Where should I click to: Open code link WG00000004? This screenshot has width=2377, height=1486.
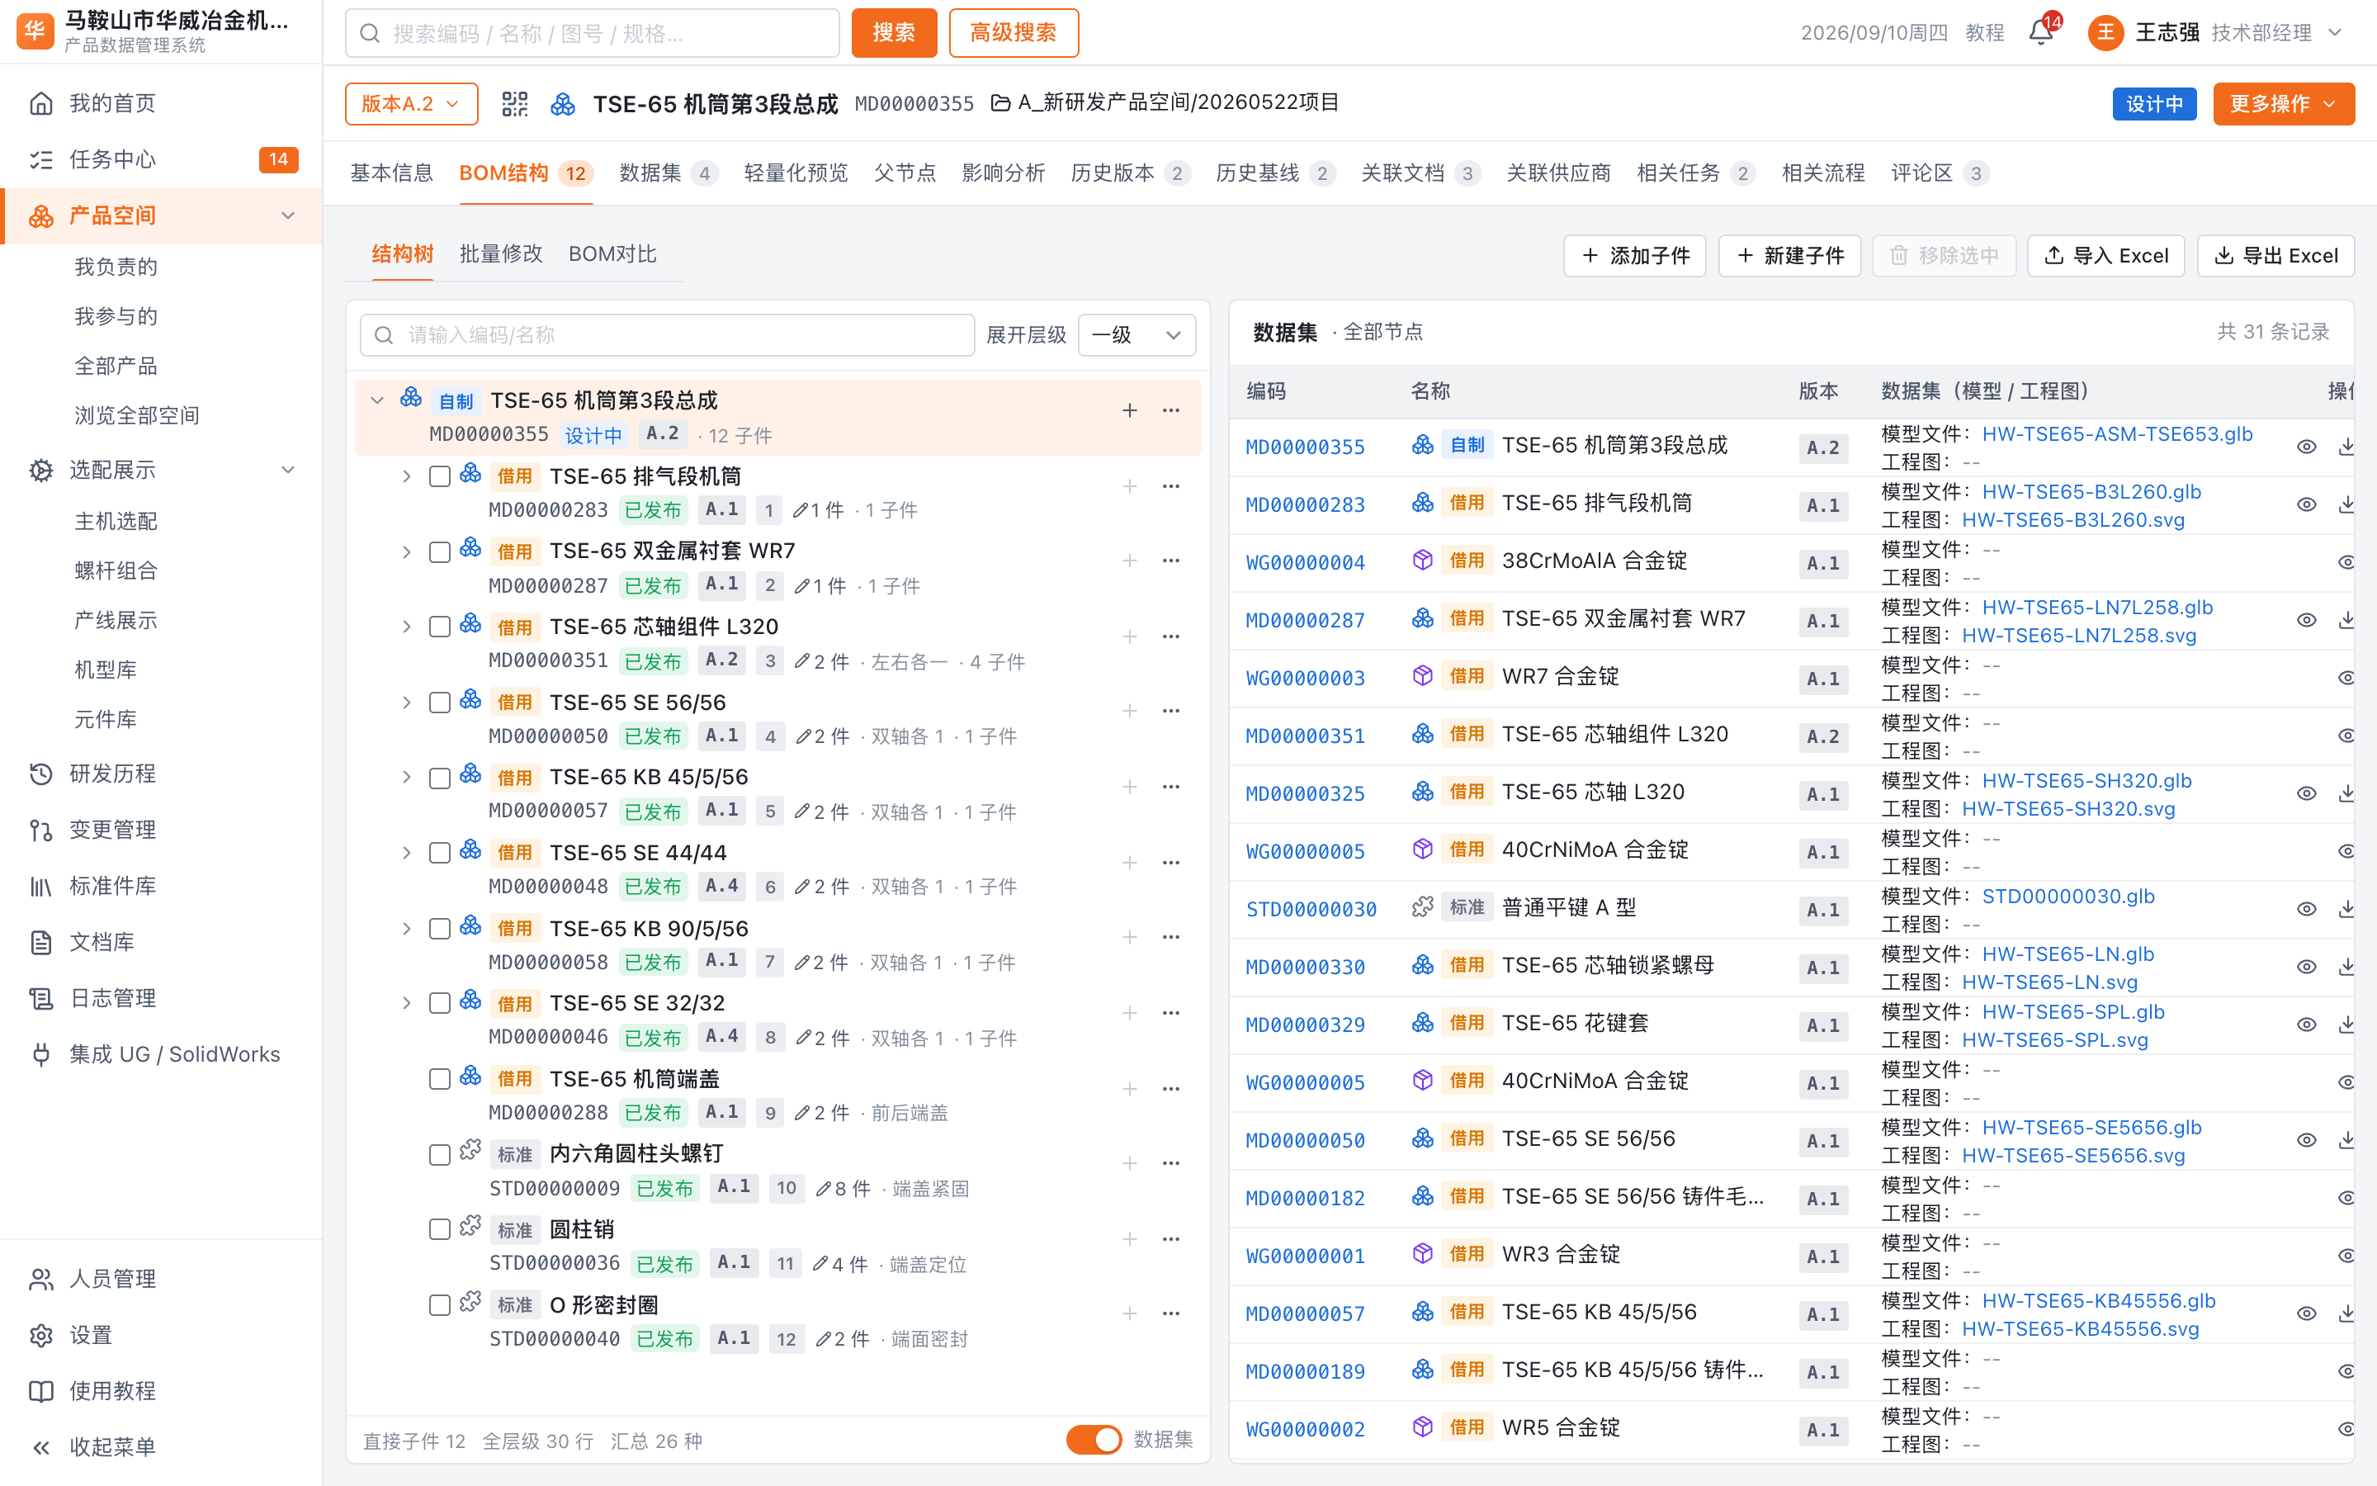click(x=1306, y=563)
